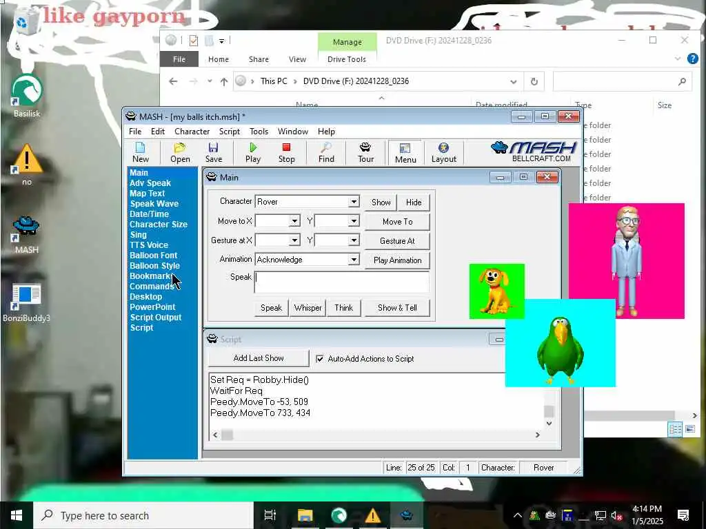Click the Windows Start button

point(17,515)
